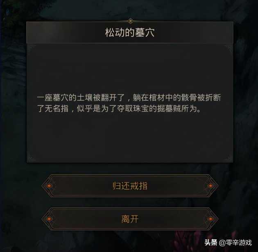The height and width of the screenshot is (252, 258).
Task: Click the 头条 watermark logo
Action: click(x=210, y=243)
